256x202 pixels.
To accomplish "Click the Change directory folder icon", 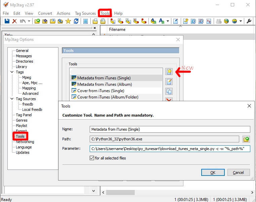I will [37, 21].
